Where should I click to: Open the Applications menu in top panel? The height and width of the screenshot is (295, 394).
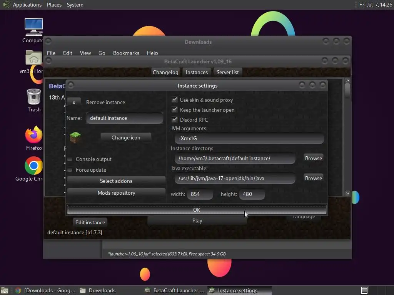click(27, 5)
